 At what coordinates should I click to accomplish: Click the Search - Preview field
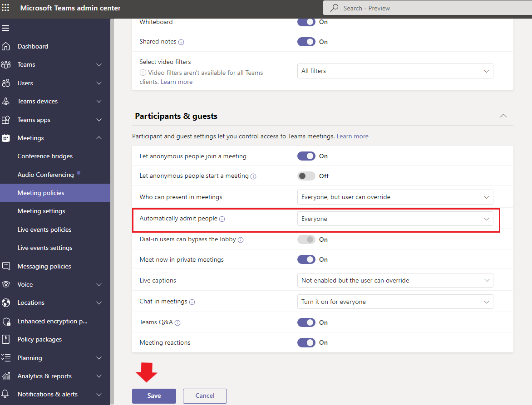[x=428, y=8]
